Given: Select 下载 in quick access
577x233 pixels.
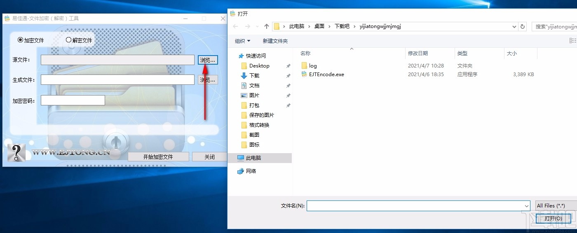Looking at the screenshot, I should pos(254,75).
